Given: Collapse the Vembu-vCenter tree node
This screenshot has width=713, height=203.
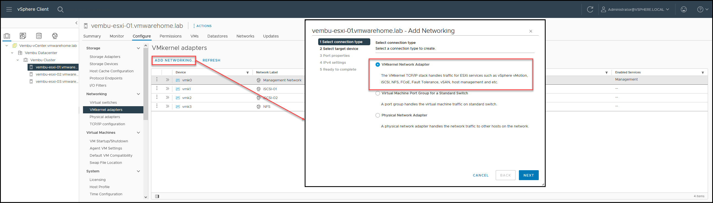Looking at the screenshot, I should [x=7, y=46].
